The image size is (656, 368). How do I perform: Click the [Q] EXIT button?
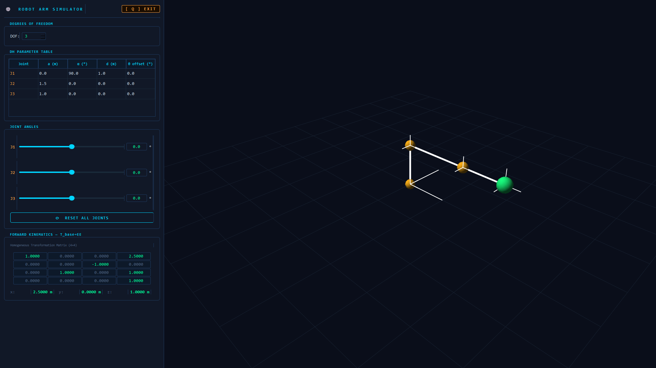point(140,9)
